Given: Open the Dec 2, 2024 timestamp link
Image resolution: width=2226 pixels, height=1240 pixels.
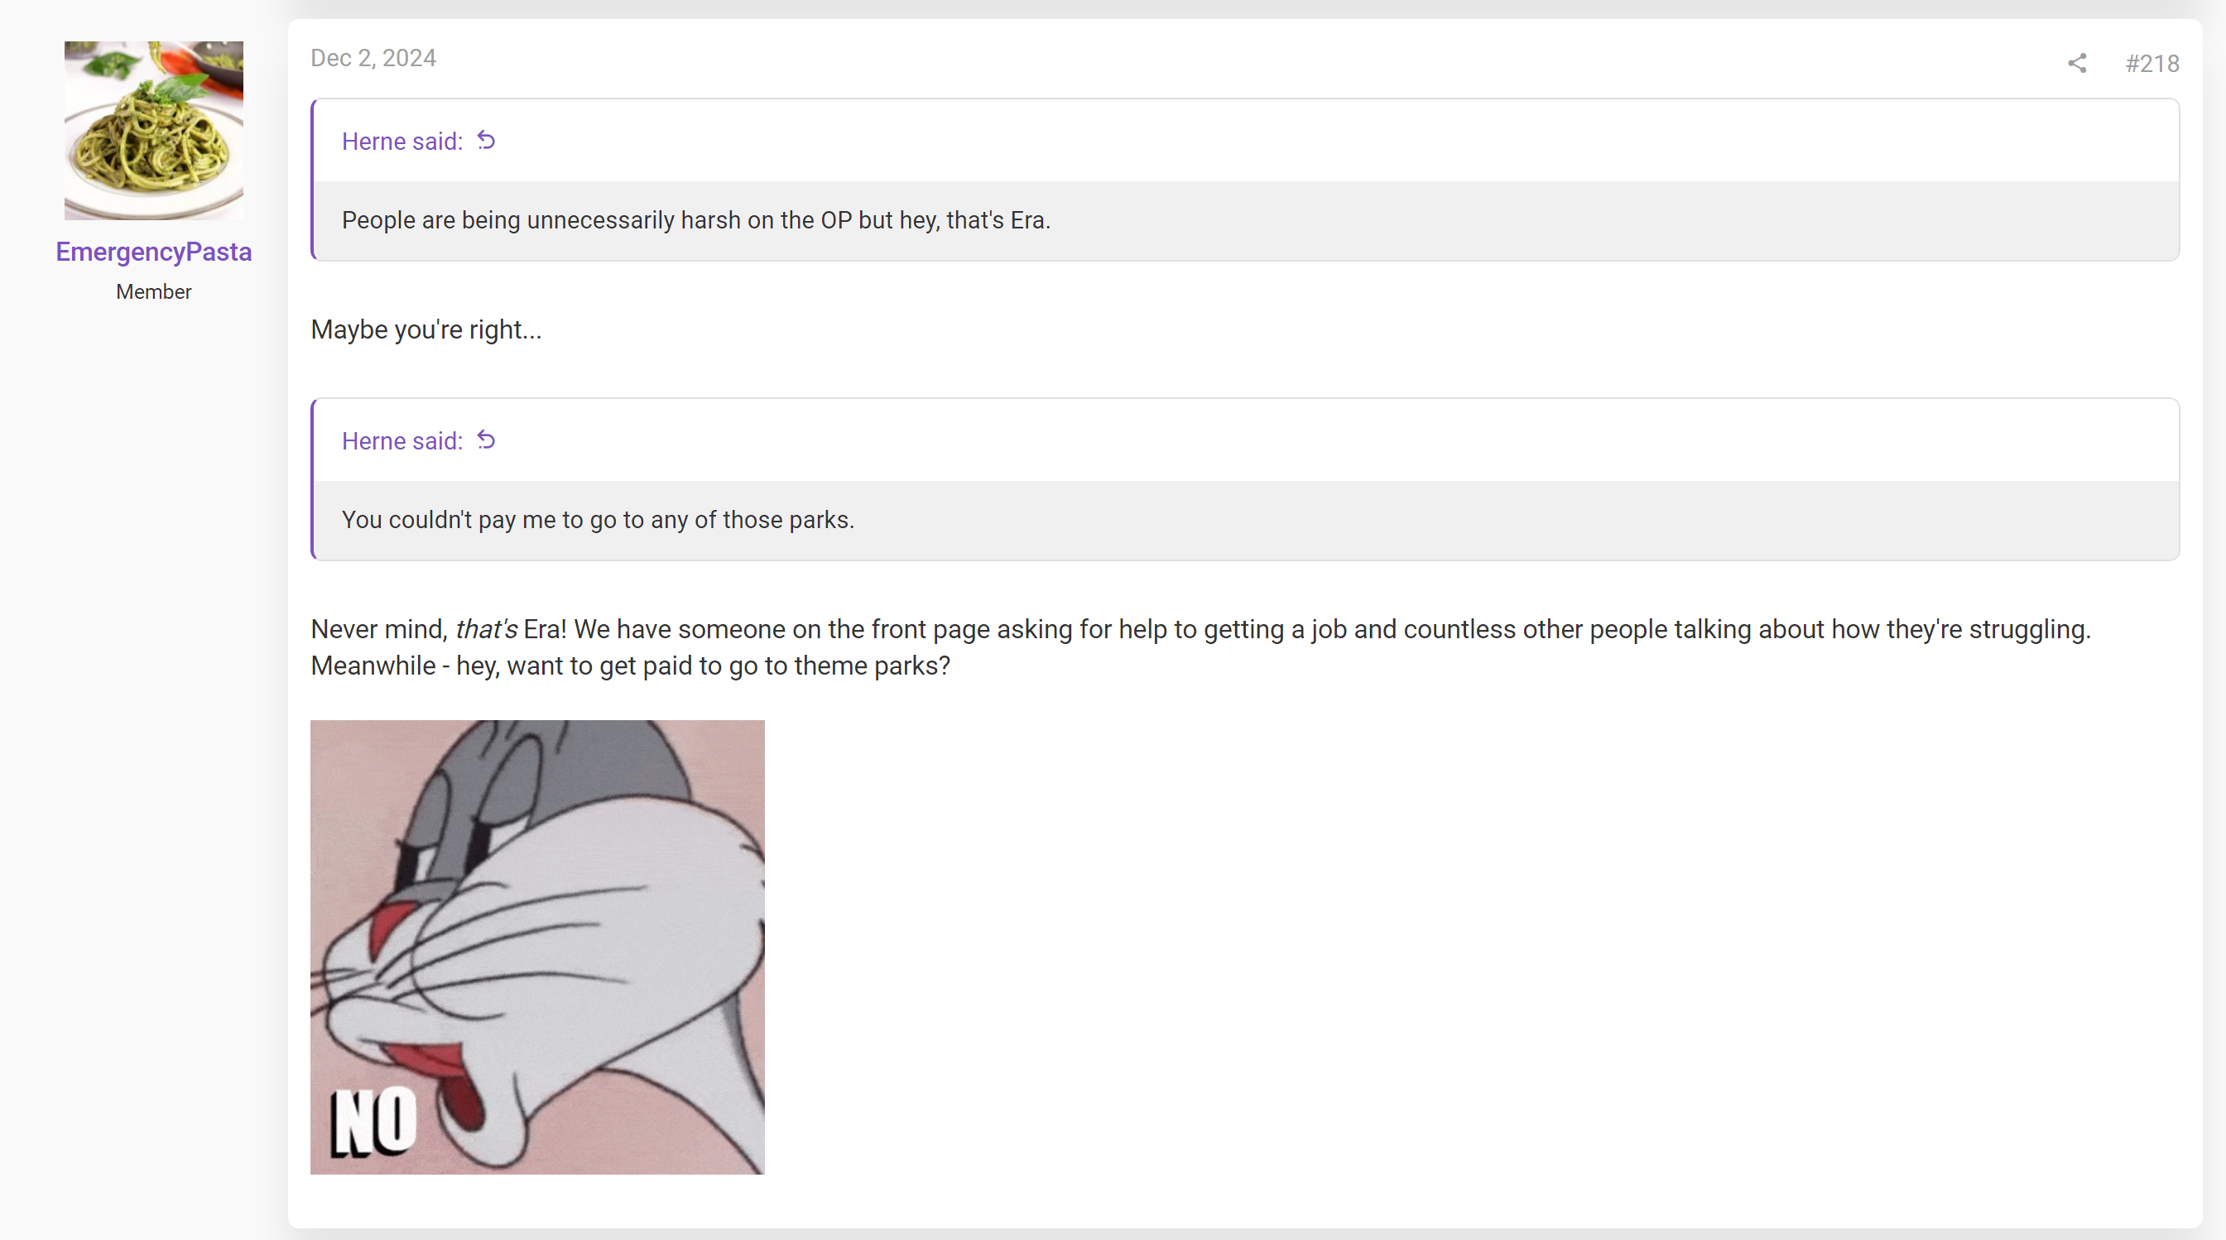Looking at the screenshot, I should (x=373, y=58).
